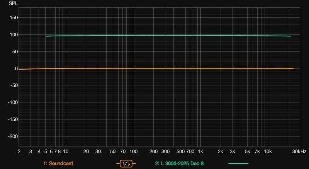This screenshot has width=309, height=169.
Task: Click the 2 Hz frequency axis start label
Action: pos(19,152)
